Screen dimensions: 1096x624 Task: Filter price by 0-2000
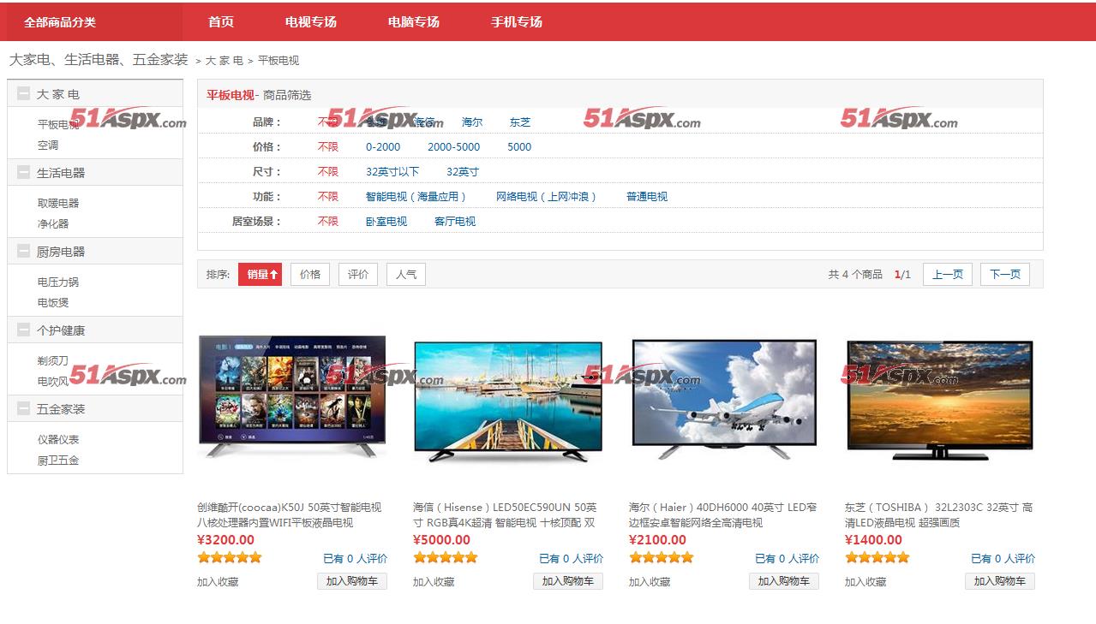(x=383, y=147)
